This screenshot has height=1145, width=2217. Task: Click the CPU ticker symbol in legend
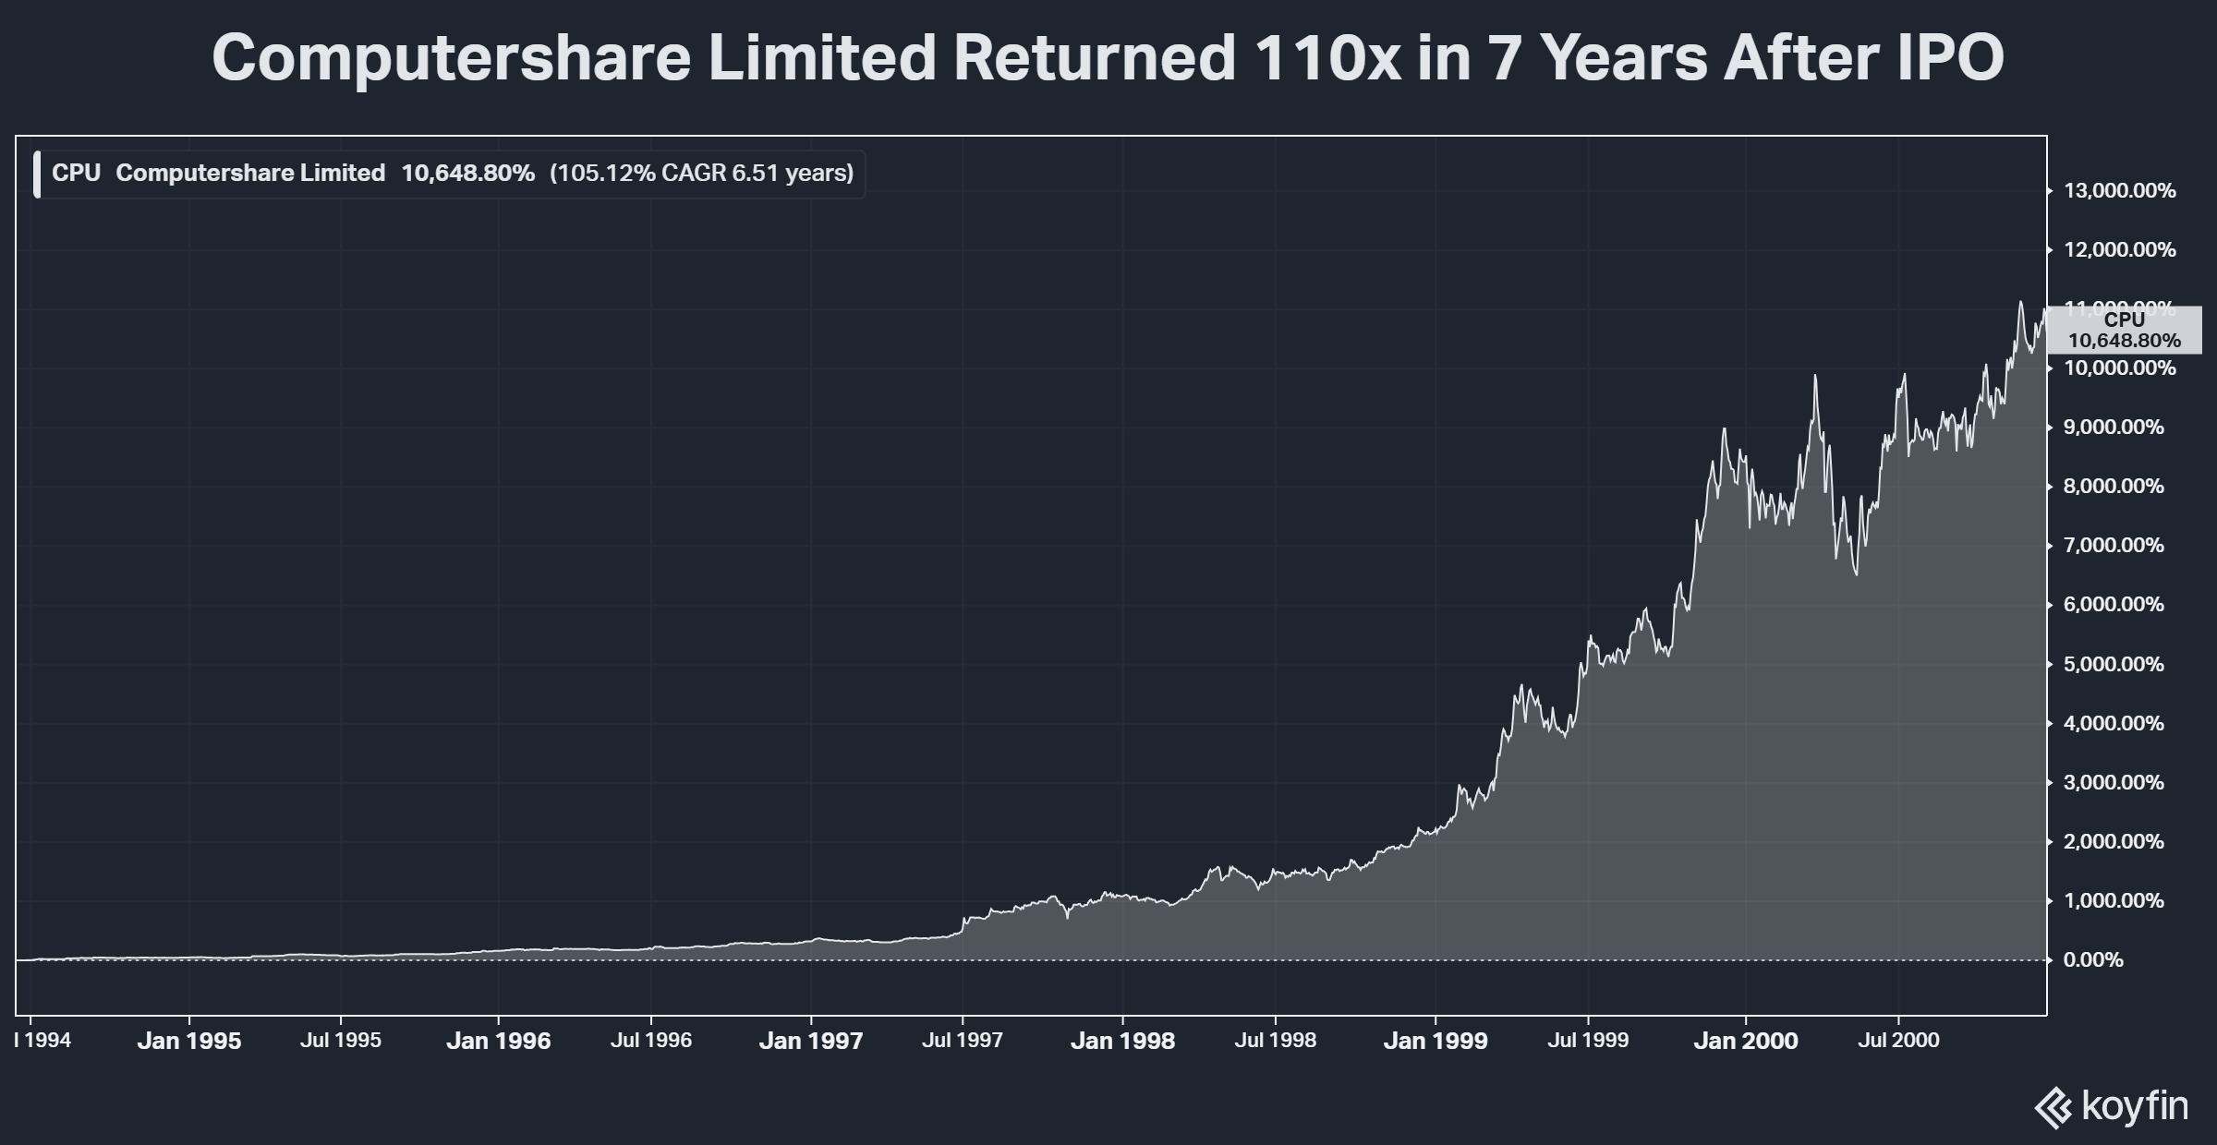pos(76,174)
